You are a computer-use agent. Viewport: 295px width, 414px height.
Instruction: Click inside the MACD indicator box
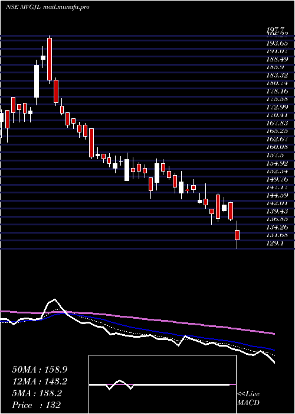click(162, 384)
